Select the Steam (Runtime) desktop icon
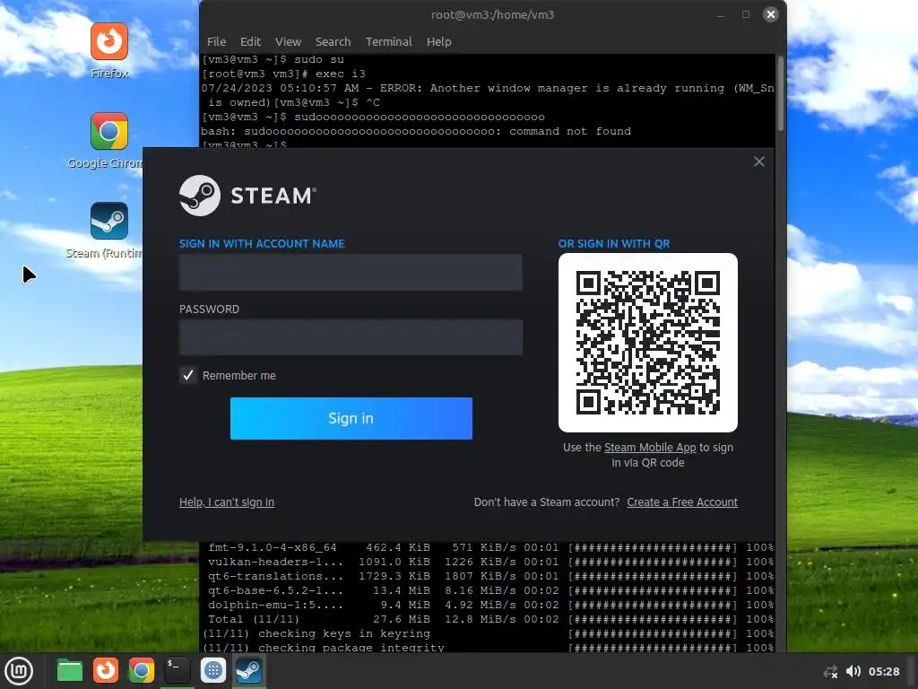918x689 pixels. click(109, 221)
